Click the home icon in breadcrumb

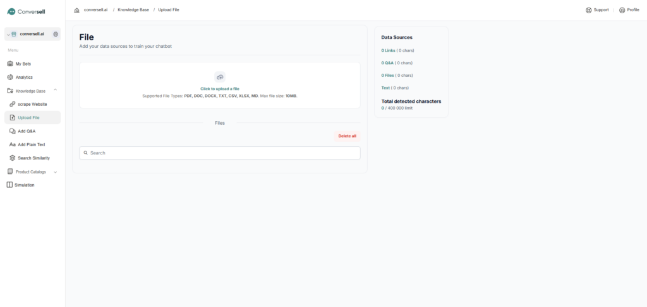[x=76, y=10]
